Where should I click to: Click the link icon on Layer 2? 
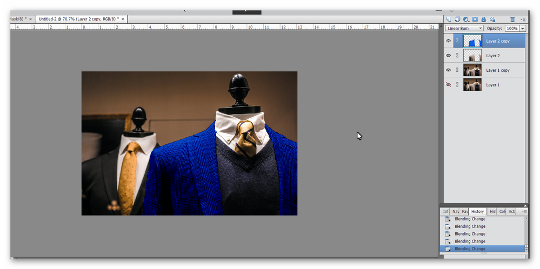[x=457, y=56]
